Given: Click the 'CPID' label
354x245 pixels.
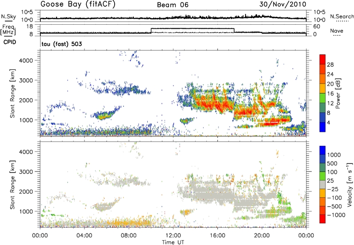Looking at the screenshot, I should (10, 42).
